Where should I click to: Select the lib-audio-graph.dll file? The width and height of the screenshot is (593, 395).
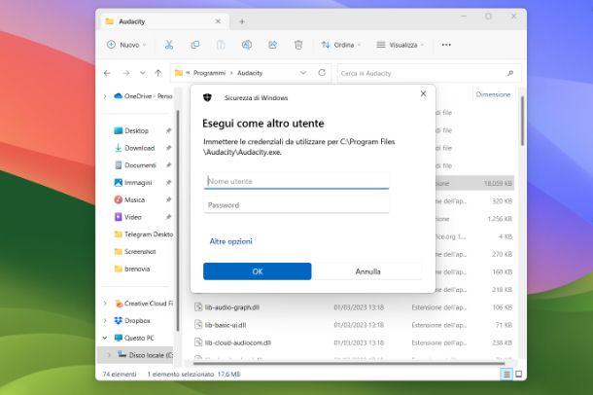click(231, 307)
